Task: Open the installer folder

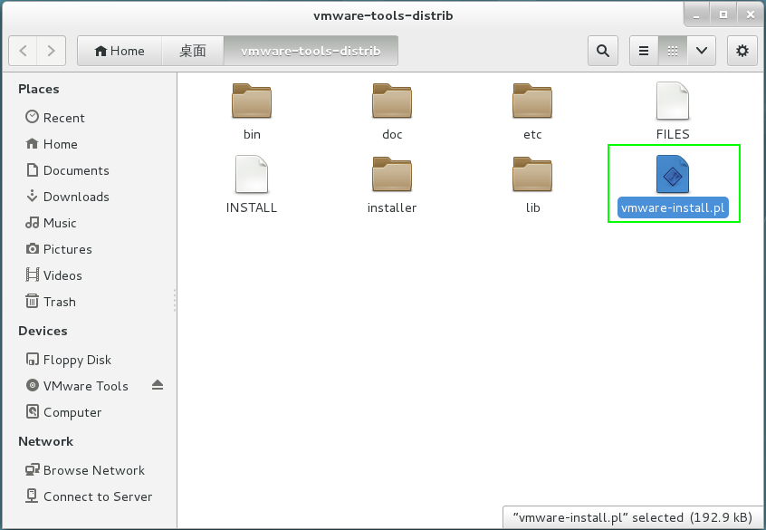Action: [392, 174]
